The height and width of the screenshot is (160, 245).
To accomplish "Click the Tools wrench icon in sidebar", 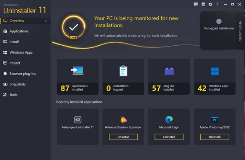I will [x=5, y=95].
